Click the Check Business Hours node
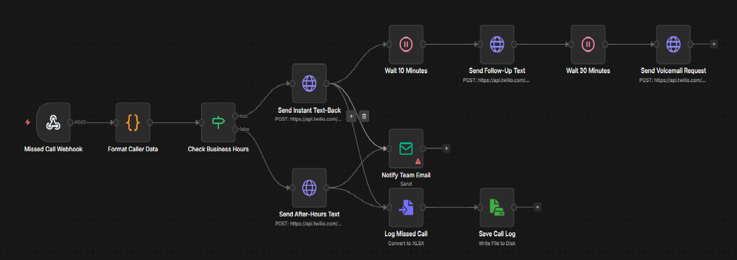Viewport: 737px width, 260px height. [218, 122]
